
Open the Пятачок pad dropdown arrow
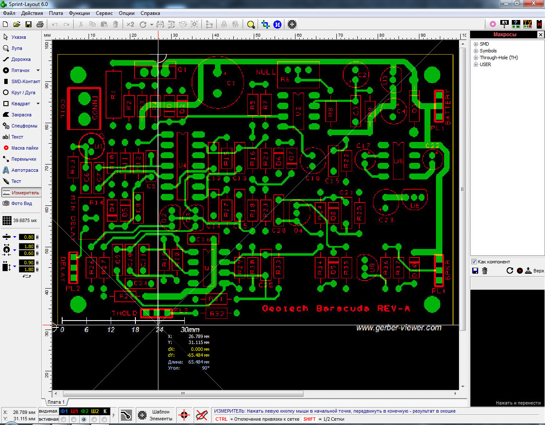coord(38,70)
